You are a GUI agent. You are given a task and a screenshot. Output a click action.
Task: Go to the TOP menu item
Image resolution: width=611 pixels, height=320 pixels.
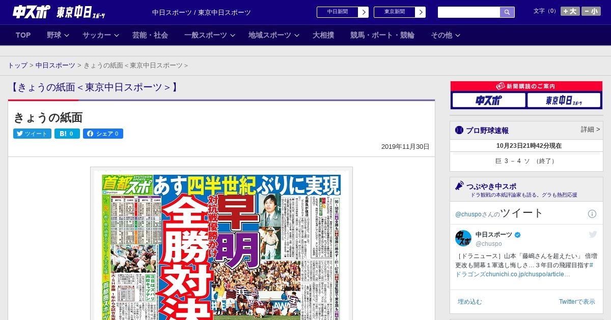click(x=23, y=35)
